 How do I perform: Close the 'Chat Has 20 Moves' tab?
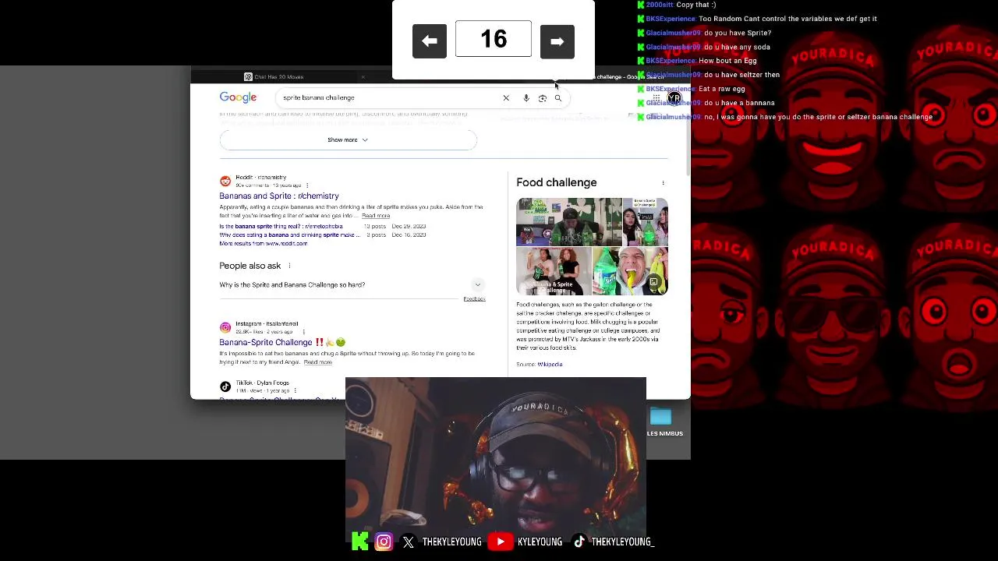pos(363,77)
